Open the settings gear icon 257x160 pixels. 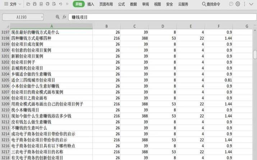pyautogui.click(x=238, y=4)
